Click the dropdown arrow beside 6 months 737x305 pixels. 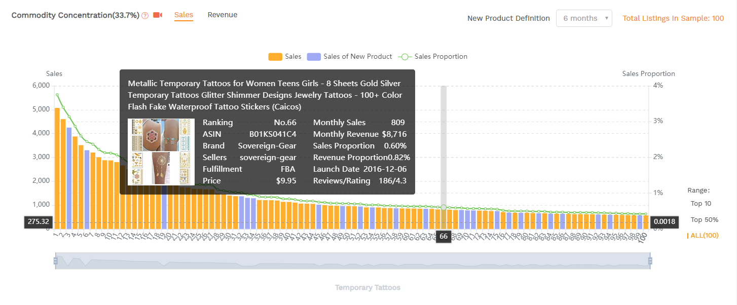(x=606, y=18)
